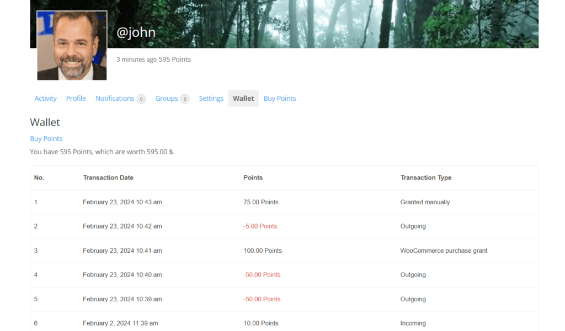
Task: Click the Groups count badge
Action: tap(185, 99)
